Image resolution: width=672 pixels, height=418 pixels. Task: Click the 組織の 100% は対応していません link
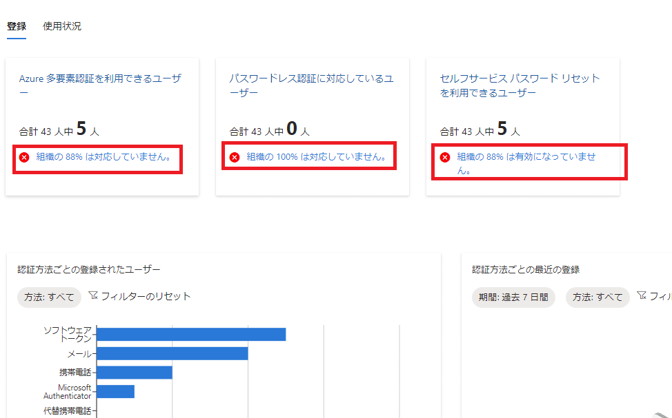pyautogui.click(x=316, y=157)
